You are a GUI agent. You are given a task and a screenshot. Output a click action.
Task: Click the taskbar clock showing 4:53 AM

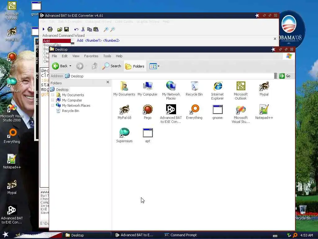coord(307,235)
